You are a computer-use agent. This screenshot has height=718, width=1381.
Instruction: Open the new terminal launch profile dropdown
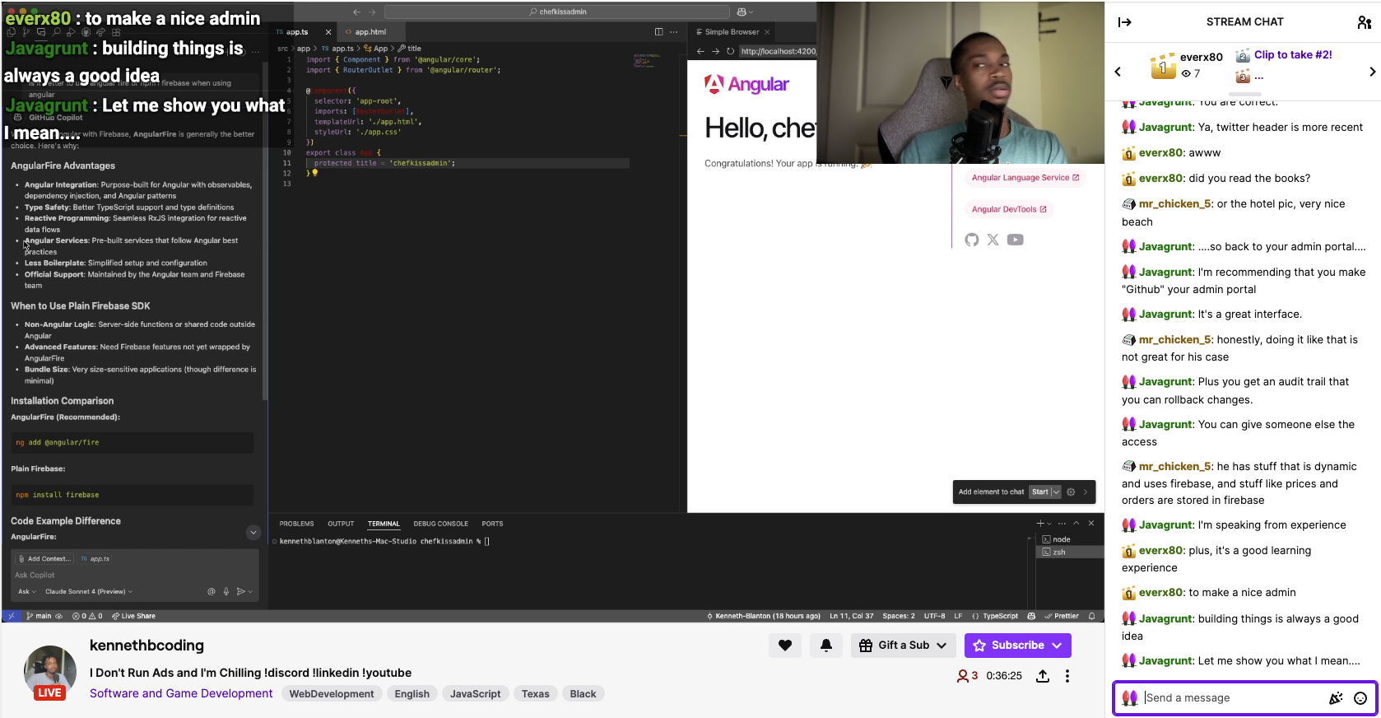tap(1049, 523)
